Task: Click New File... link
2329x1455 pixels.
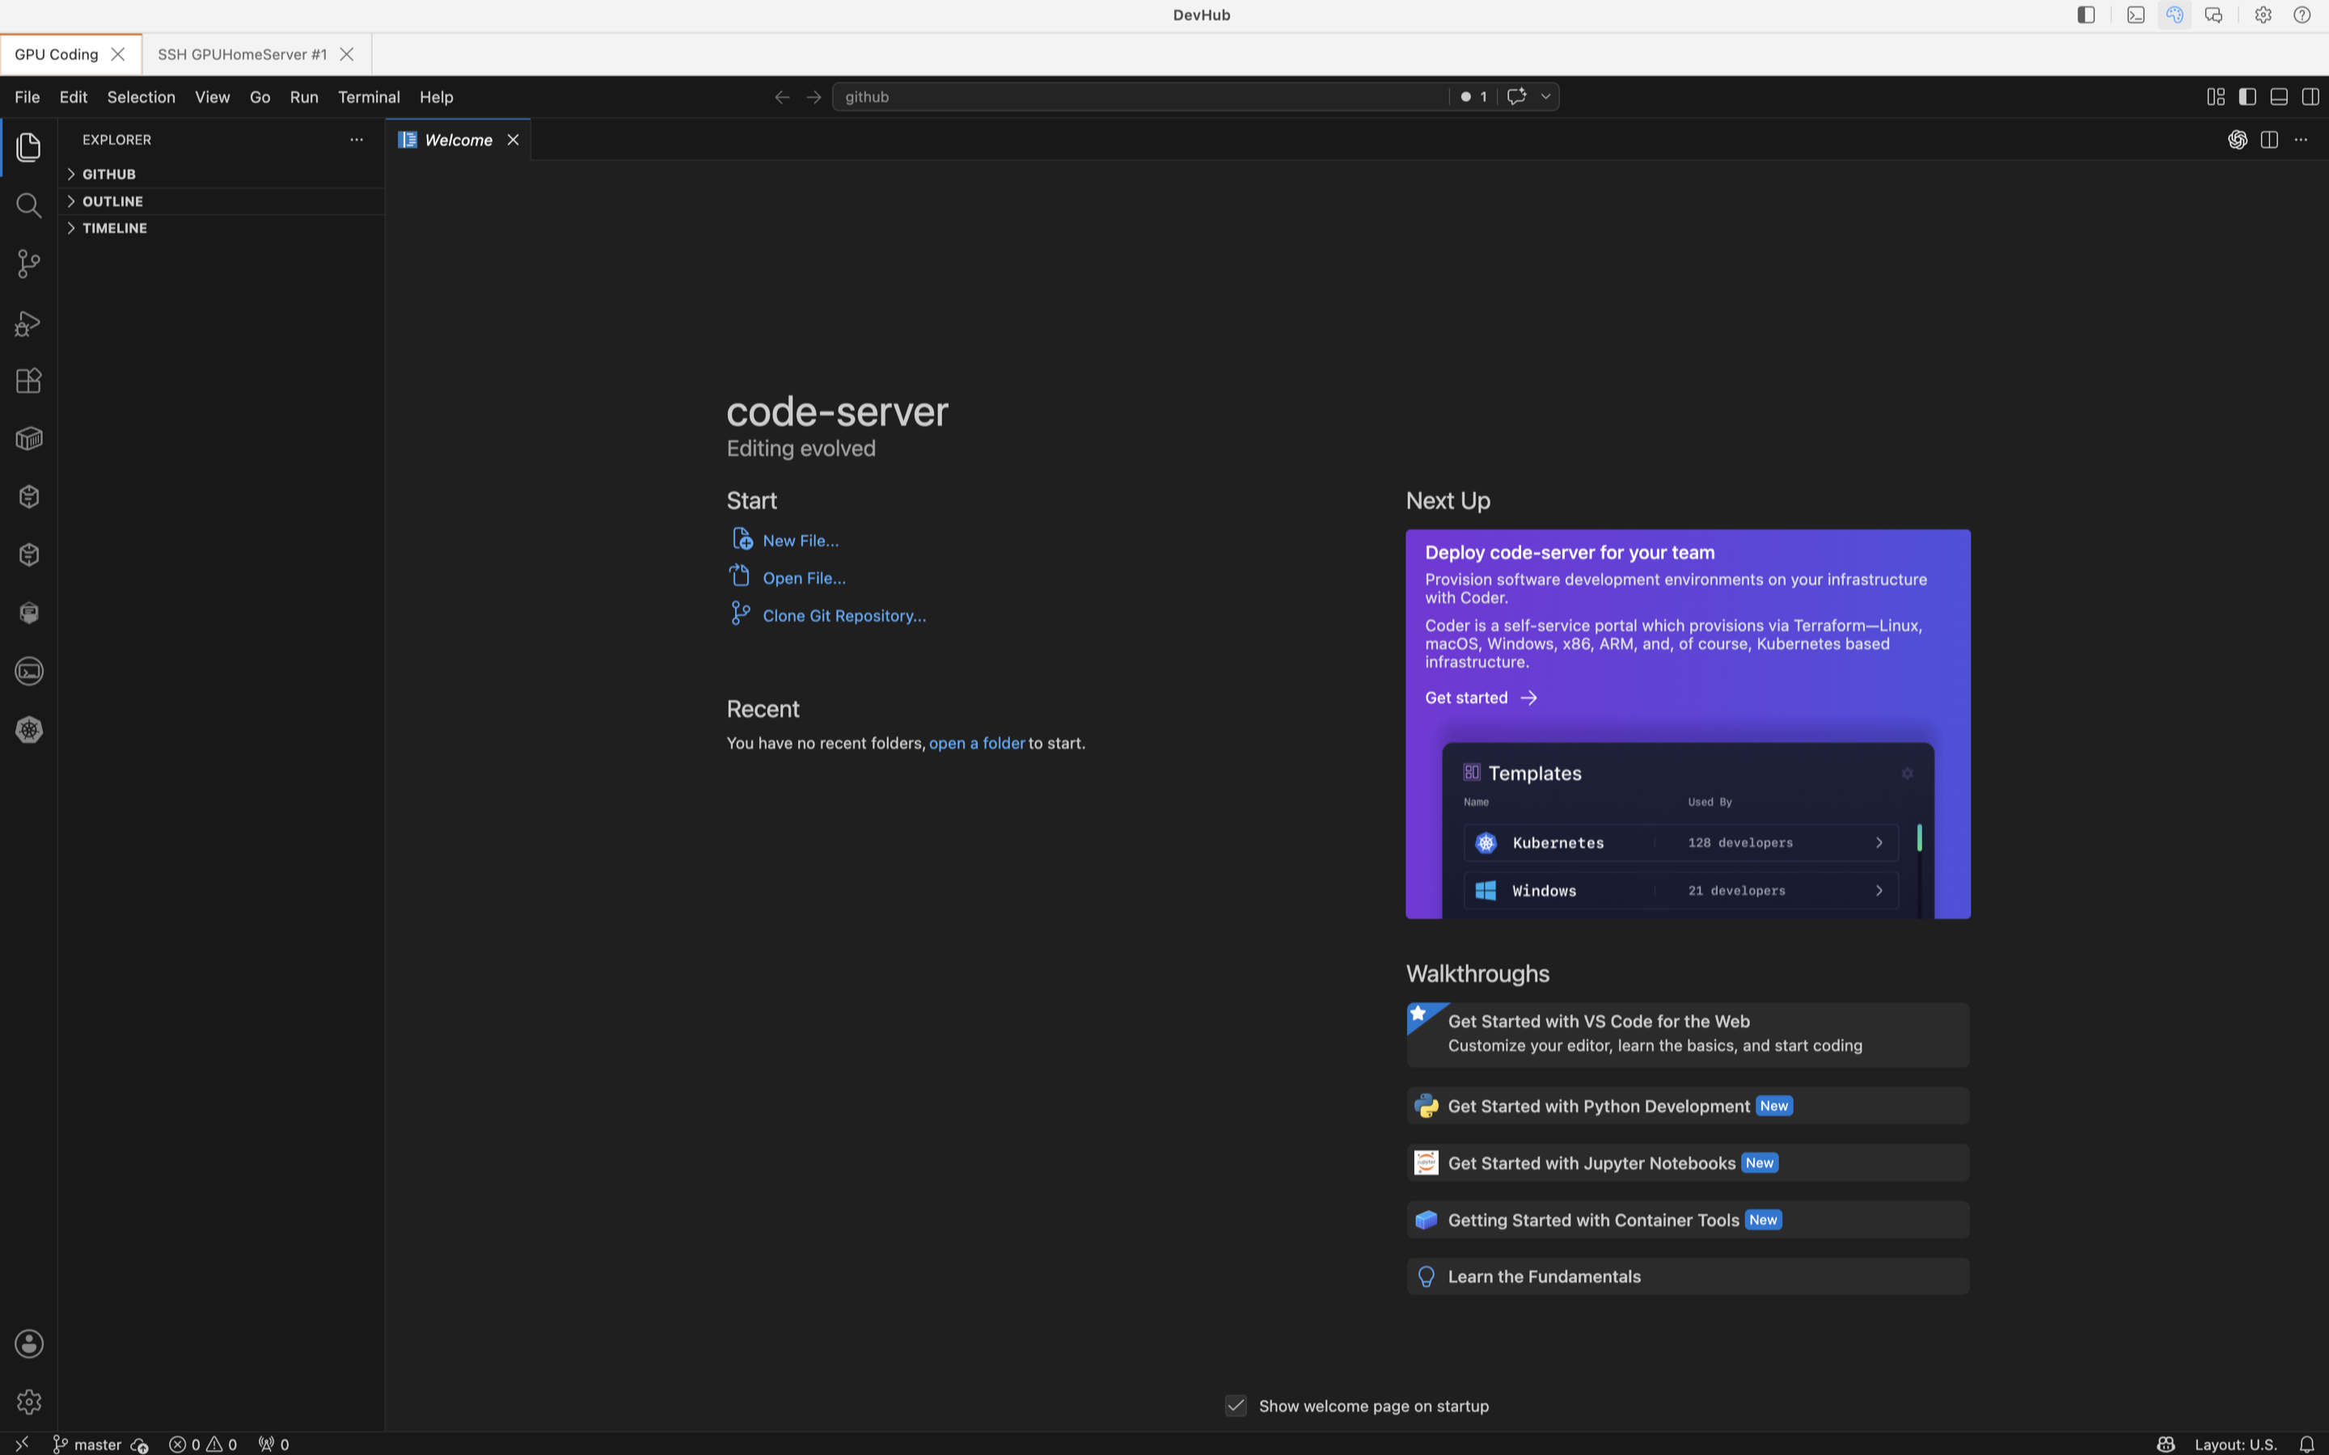Action: click(801, 541)
